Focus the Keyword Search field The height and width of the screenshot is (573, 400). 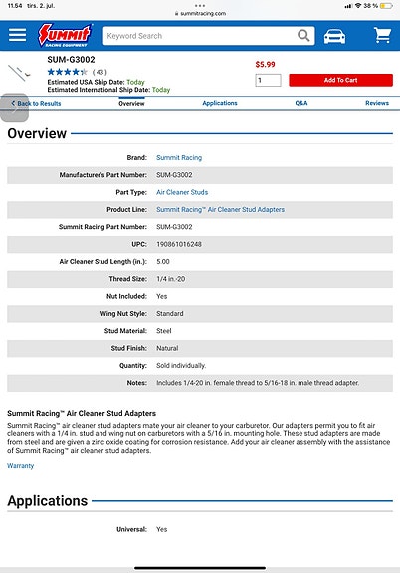pyautogui.click(x=201, y=36)
